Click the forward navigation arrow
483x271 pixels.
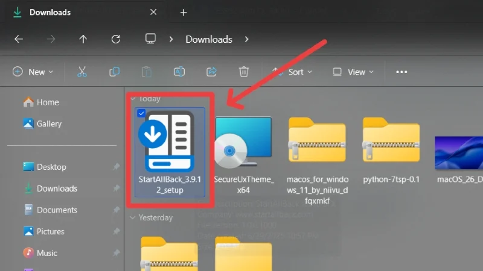(51, 39)
